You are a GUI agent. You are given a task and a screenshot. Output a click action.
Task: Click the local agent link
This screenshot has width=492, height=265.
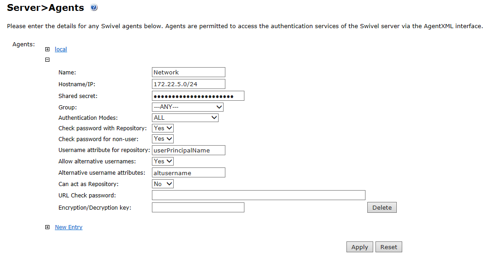click(61, 49)
